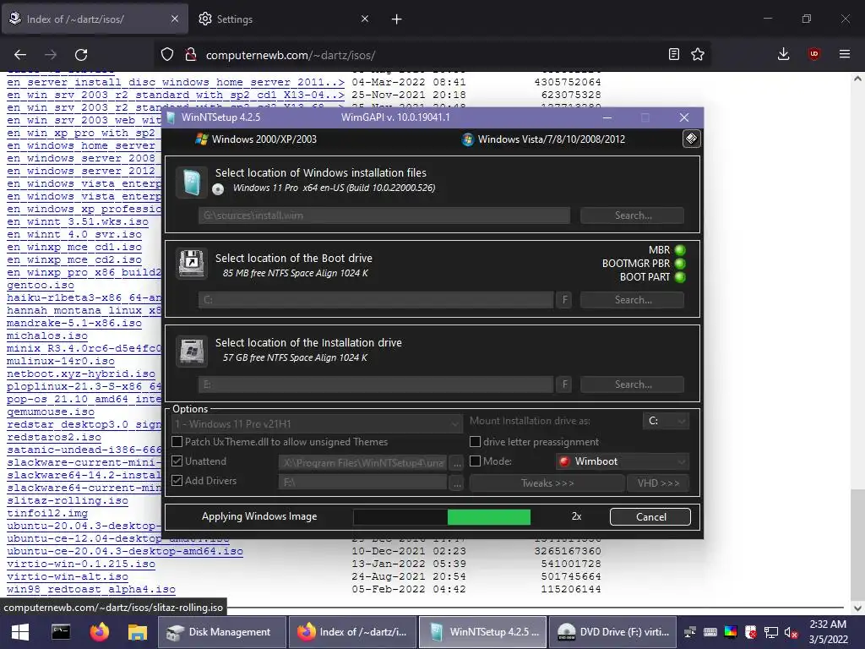Click the install.wim path input field
865x649 pixels.
(x=384, y=215)
